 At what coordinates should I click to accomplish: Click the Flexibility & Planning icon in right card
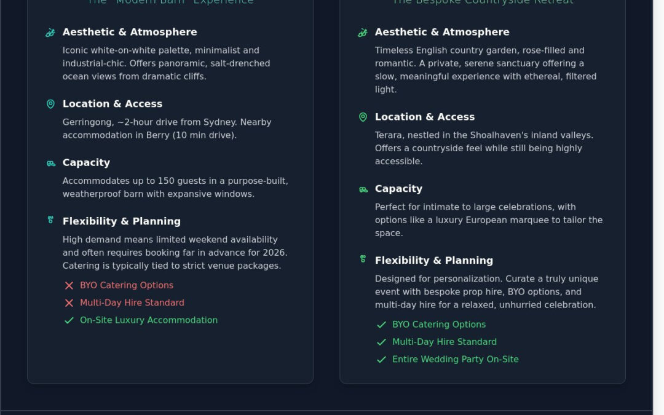click(363, 258)
